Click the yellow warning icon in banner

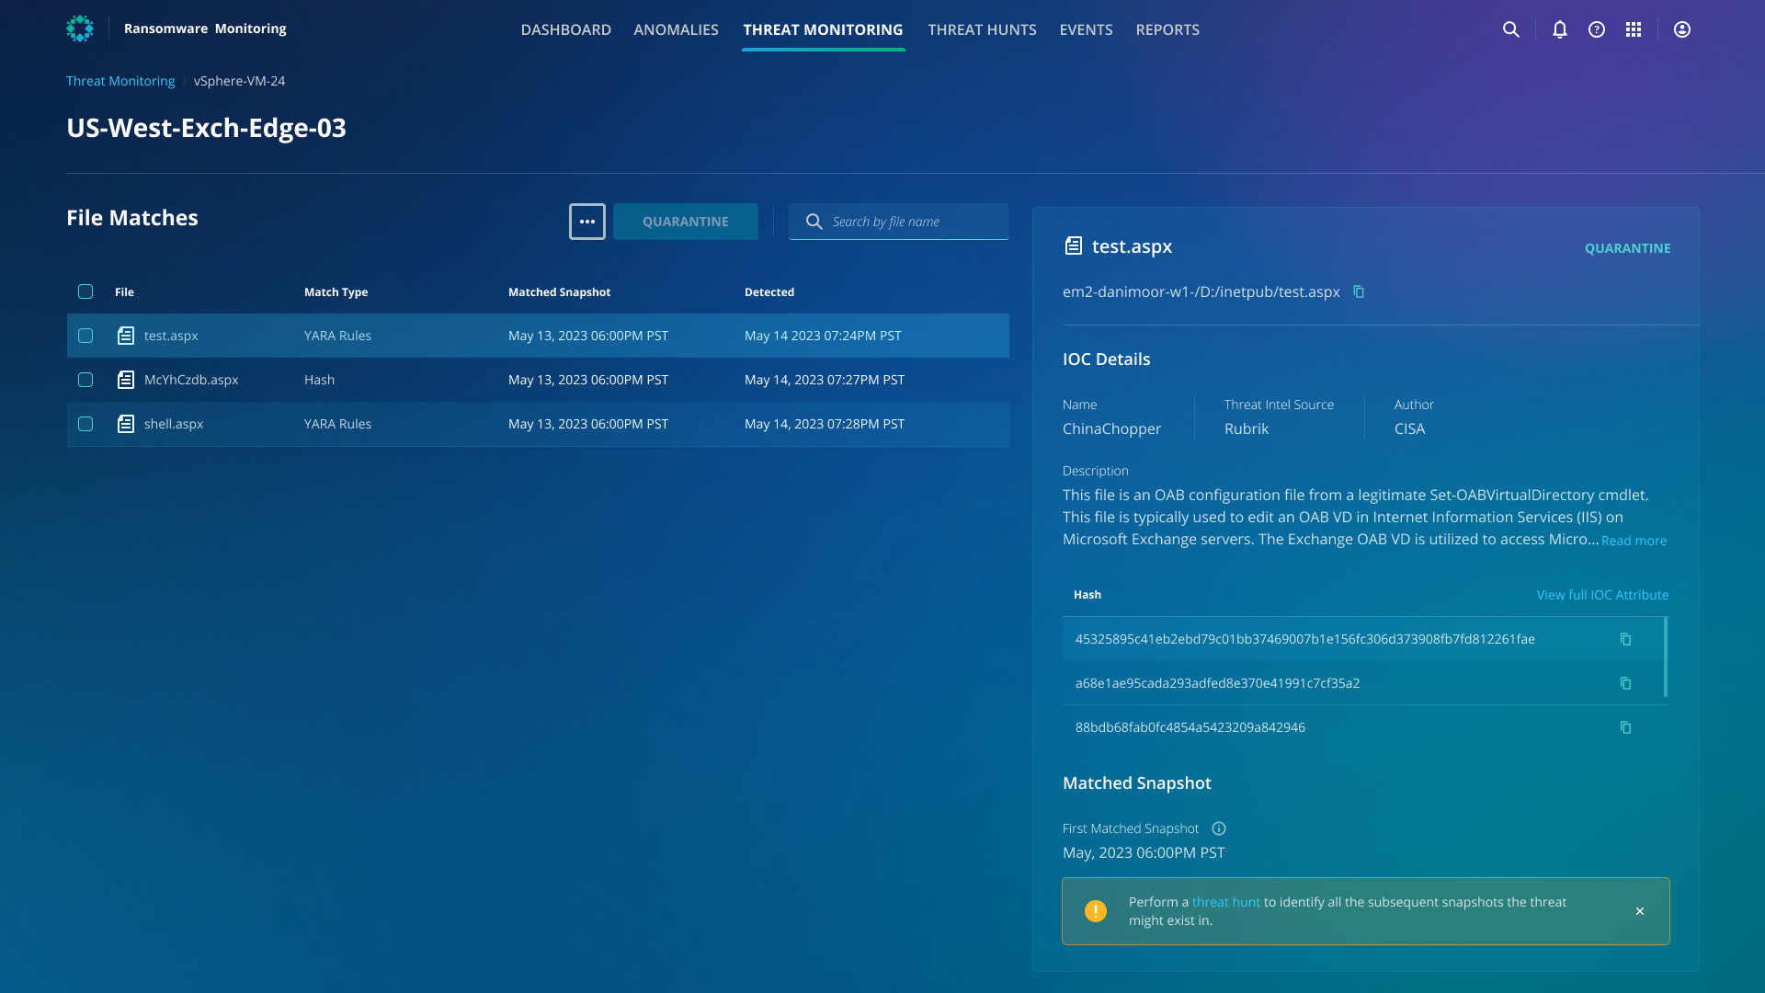[x=1096, y=911]
